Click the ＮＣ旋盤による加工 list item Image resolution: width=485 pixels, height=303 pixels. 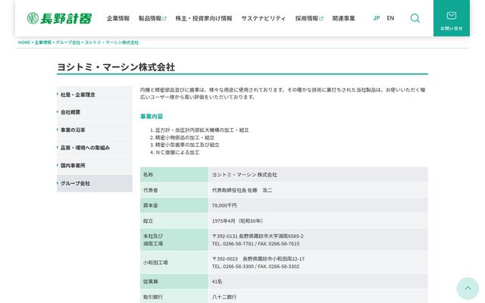coord(177,152)
